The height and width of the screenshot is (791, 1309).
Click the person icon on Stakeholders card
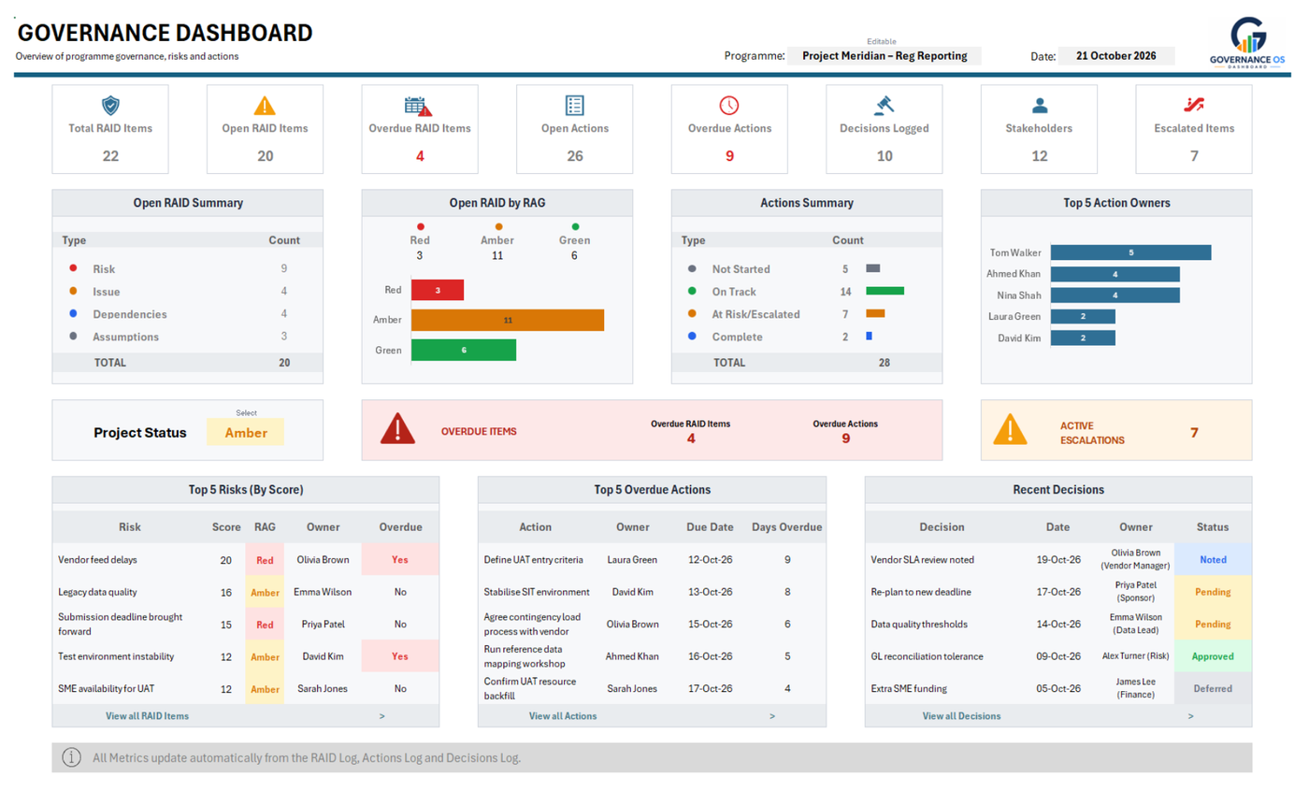coord(1040,105)
